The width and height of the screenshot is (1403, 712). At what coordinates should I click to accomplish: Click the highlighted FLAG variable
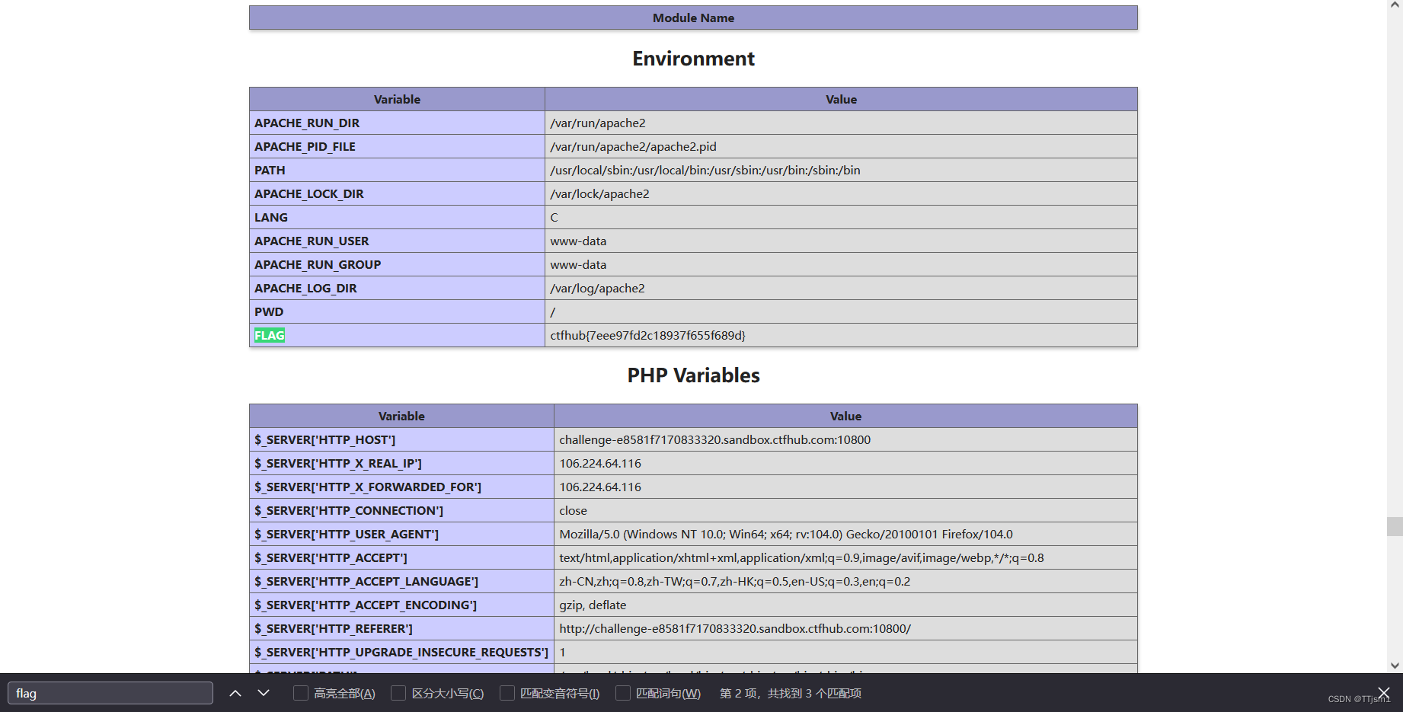[x=270, y=335]
